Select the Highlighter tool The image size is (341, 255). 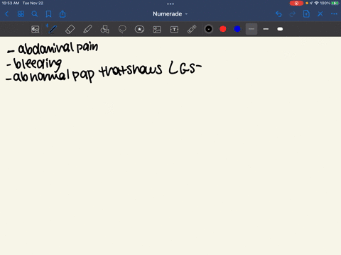click(x=87, y=29)
